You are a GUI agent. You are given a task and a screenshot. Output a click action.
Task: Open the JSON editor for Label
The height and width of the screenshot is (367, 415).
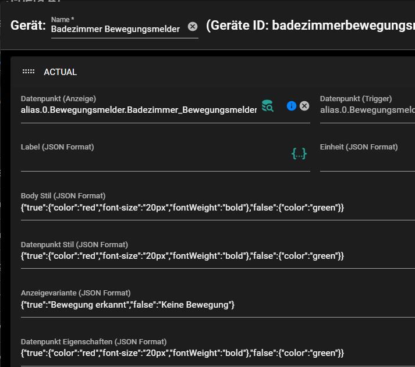[299, 154]
